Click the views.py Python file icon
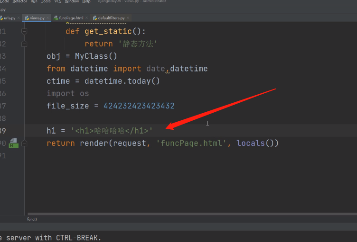357x242 pixels. click(27, 18)
